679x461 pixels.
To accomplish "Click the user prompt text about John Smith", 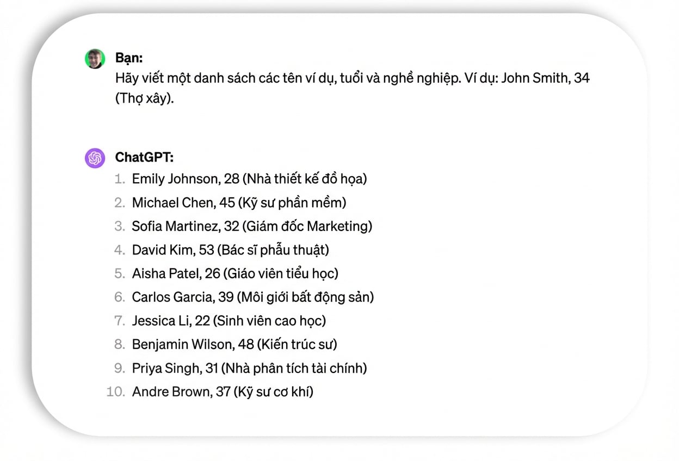I will tap(353, 89).
